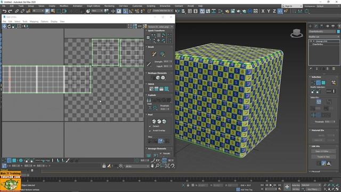Screen dimensions: 341x192
Task: Click the Redo arrow in main toolbar
Action: (x=10, y=11)
